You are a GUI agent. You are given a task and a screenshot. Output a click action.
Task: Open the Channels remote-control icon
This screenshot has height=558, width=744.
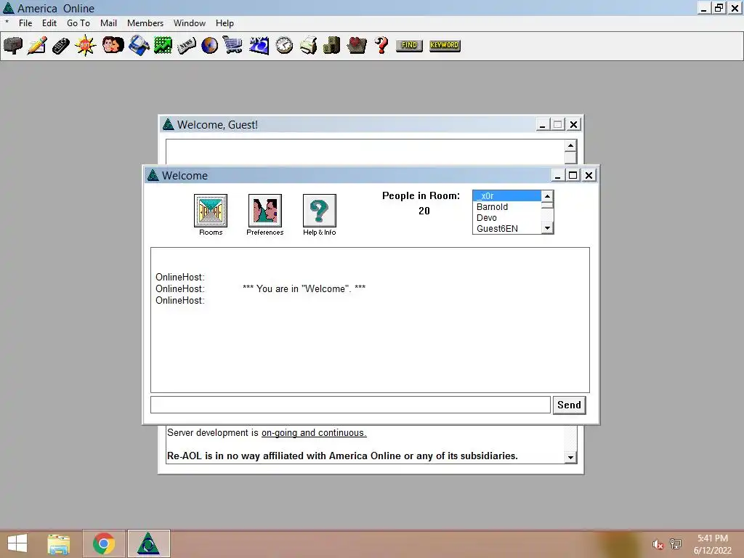(x=61, y=46)
